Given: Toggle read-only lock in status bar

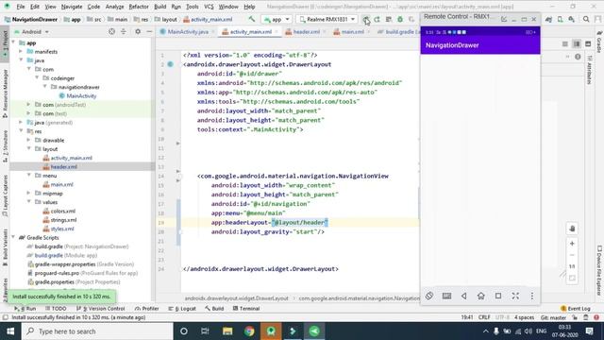Looking at the screenshot, I should (575, 317).
